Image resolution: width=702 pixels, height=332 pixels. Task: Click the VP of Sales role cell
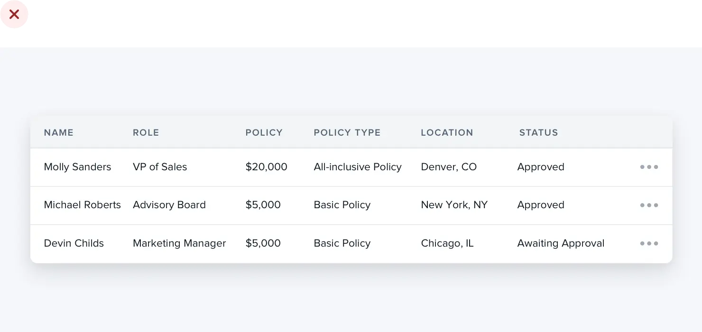(160, 167)
